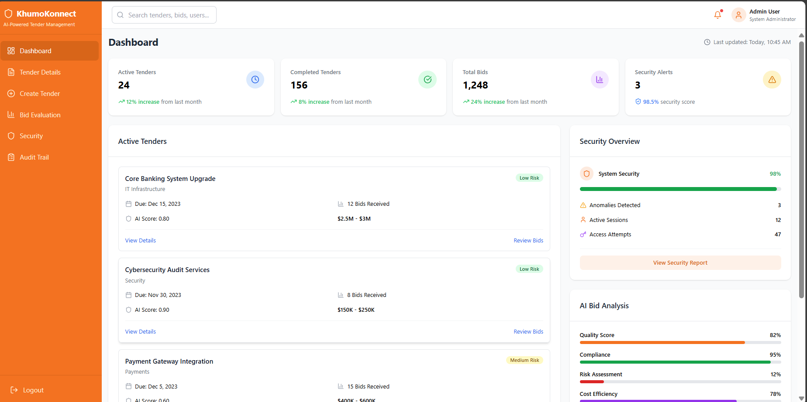This screenshot has height=402, width=807.
Task: Click the Anomalies Detected warning icon
Action: click(x=583, y=205)
